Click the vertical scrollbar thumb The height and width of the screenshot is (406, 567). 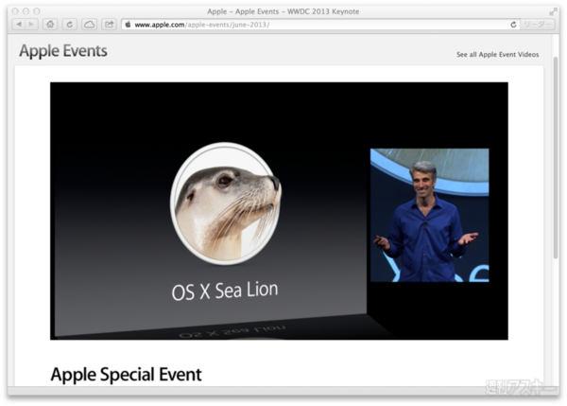[x=556, y=157]
